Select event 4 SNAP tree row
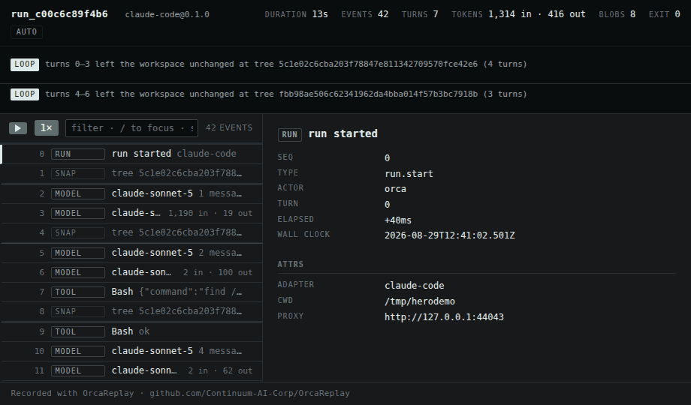 (x=131, y=232)
